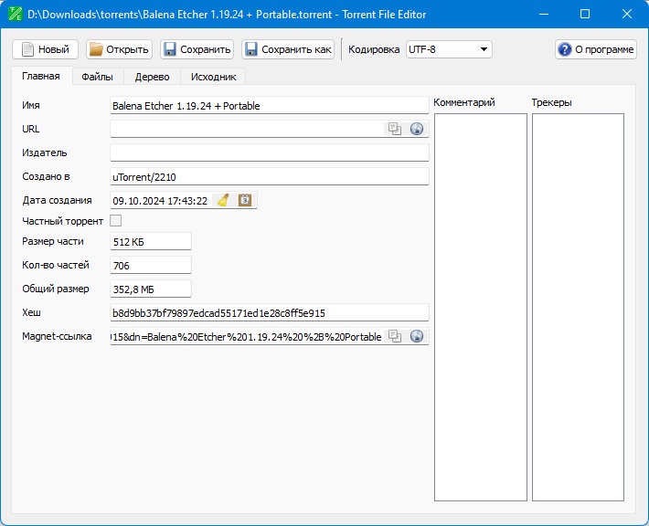
Task: Expand the Кодировка UTF-8 dropdown
Action: click(449, 49)
